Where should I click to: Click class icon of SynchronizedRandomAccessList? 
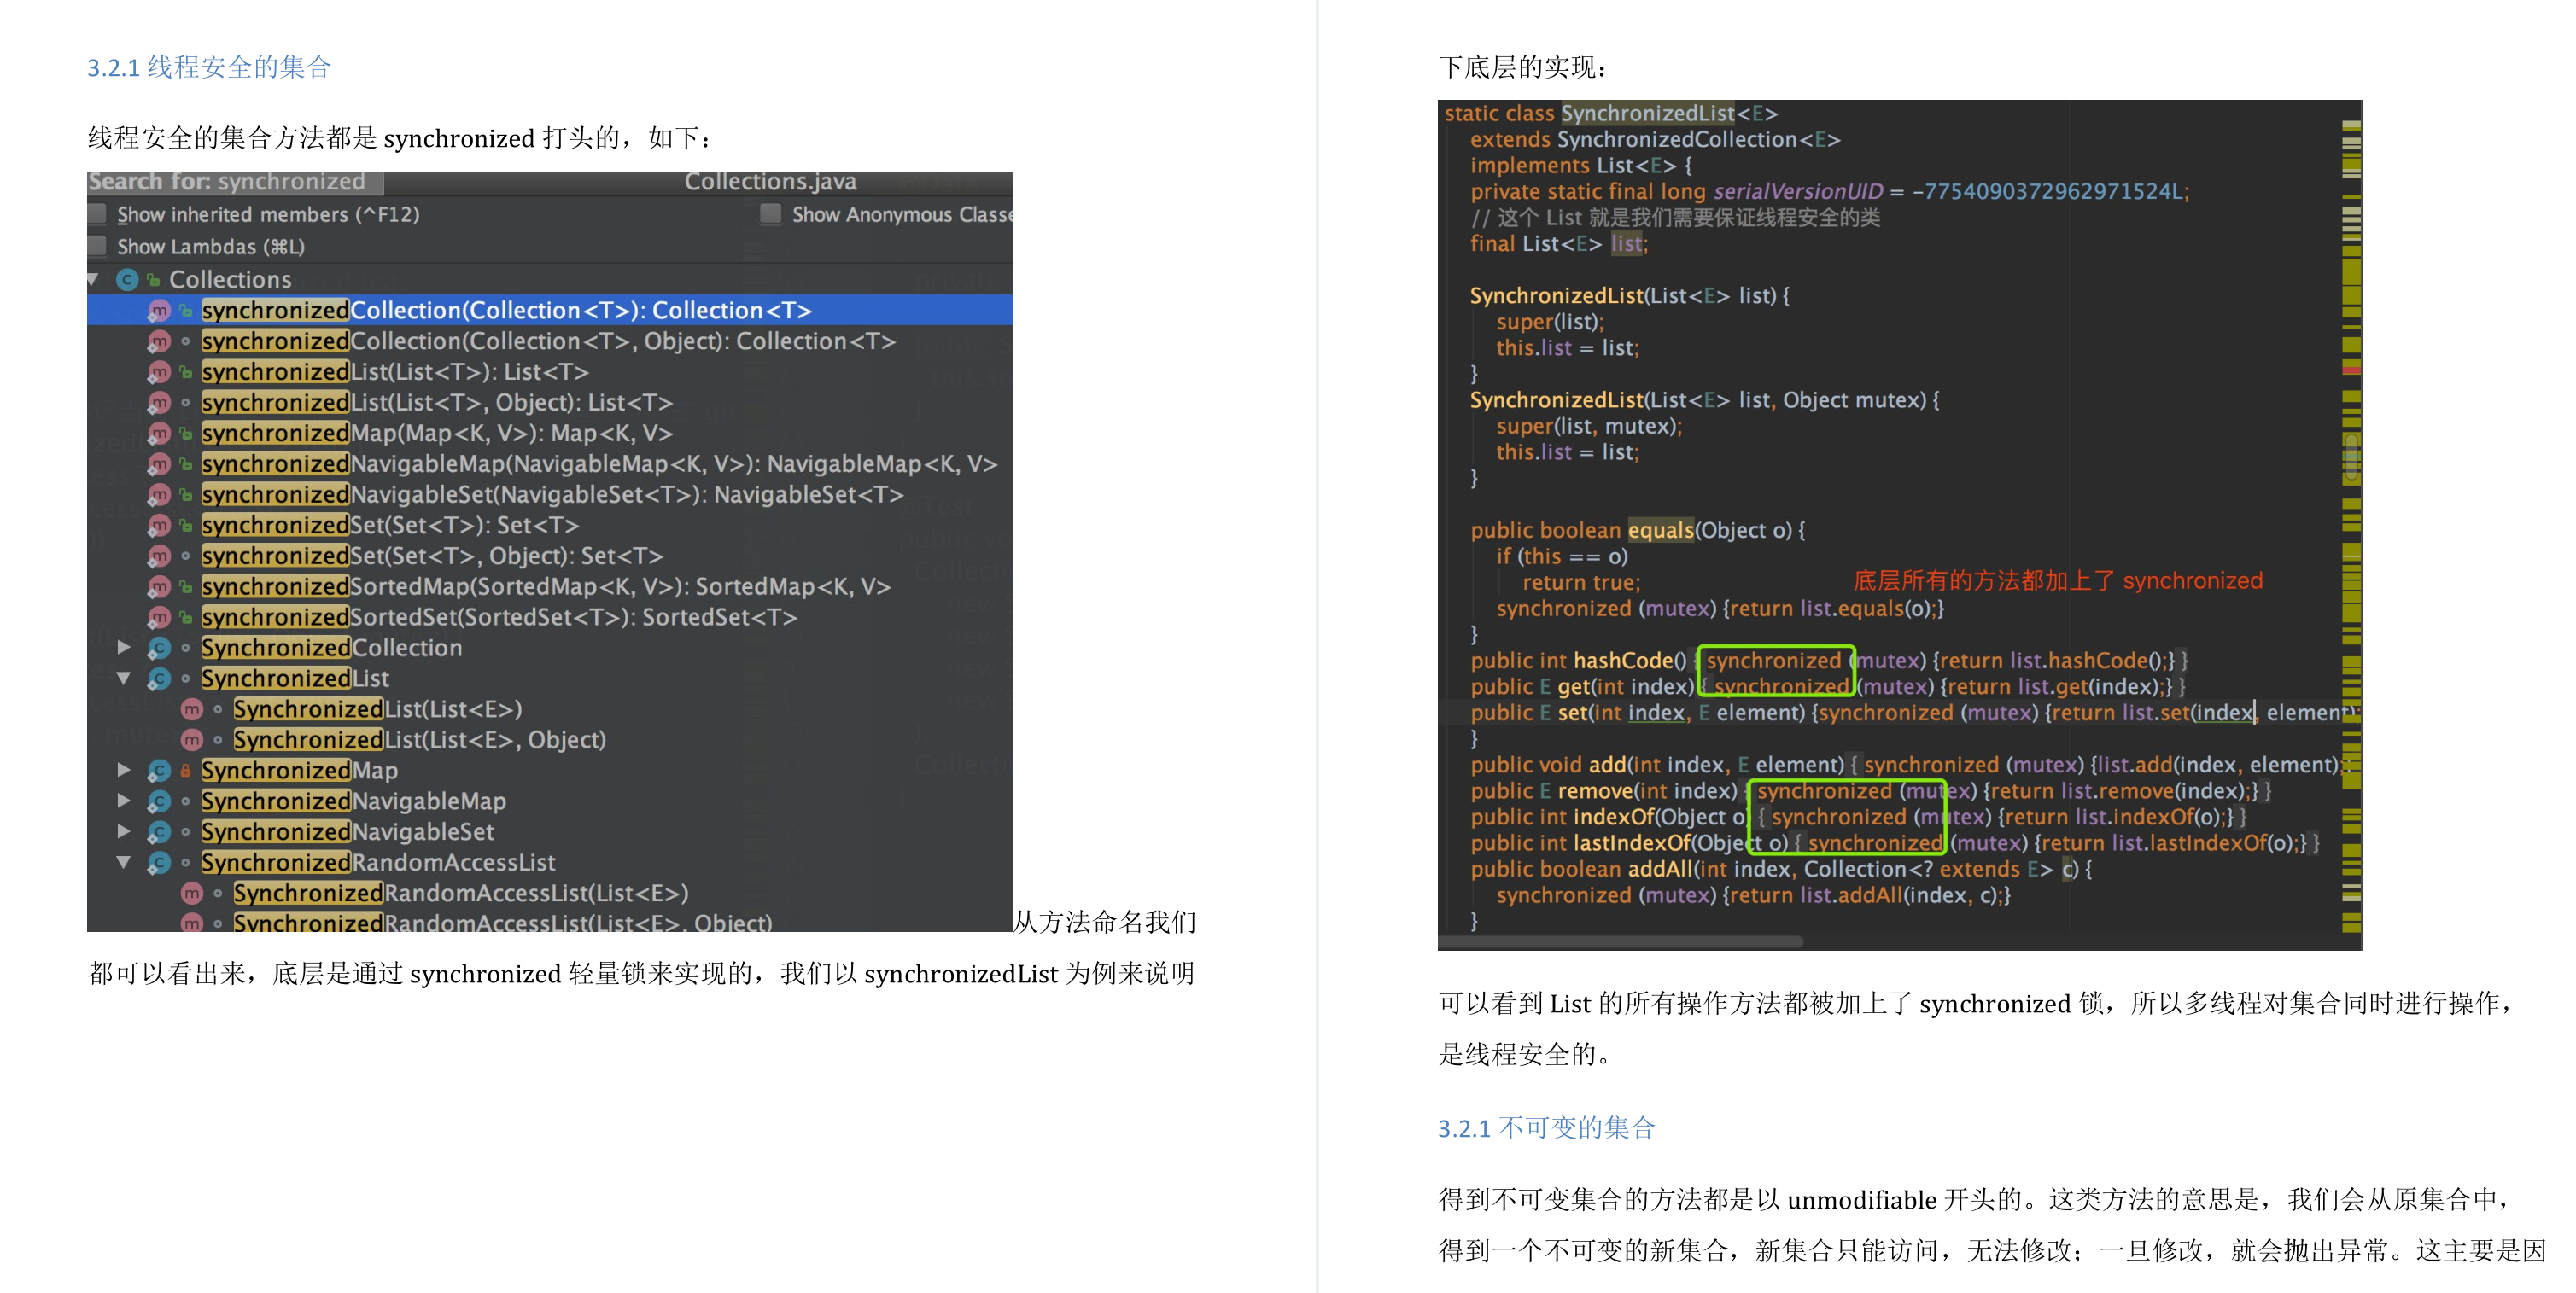tap(159, 862)
